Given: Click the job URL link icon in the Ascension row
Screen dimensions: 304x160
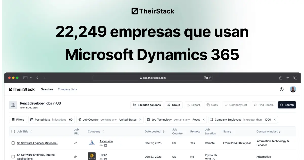Looking at the screenshot, I should click(x=75, y=143).
